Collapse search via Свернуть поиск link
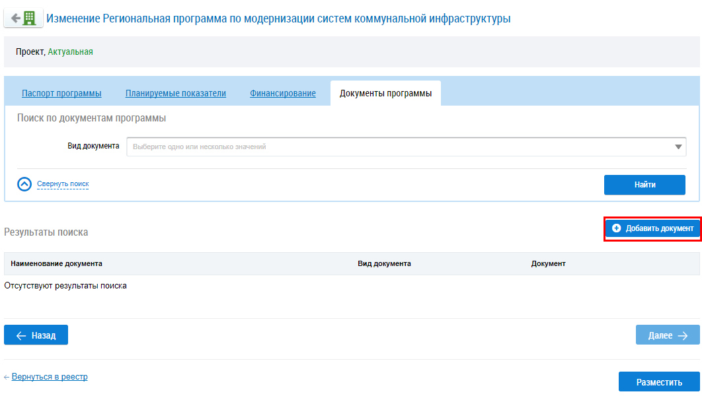 tap(63, 184)
